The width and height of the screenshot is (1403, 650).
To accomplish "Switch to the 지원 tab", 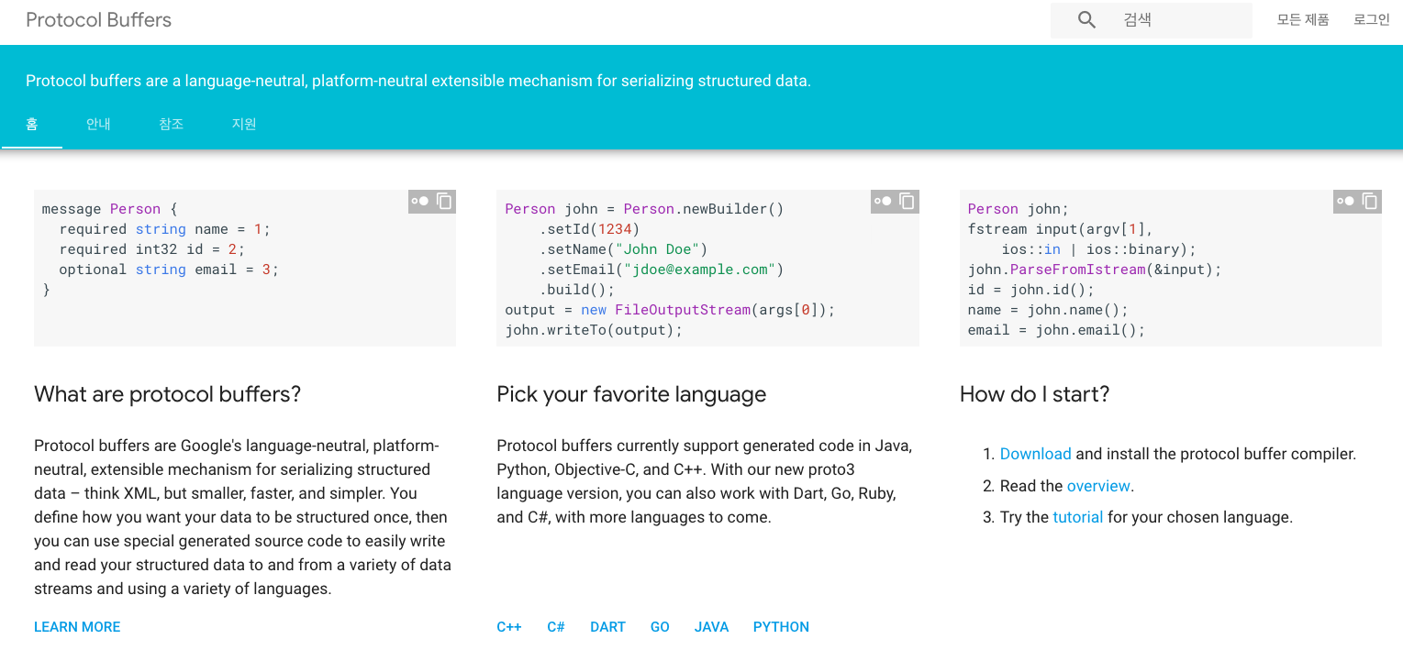I will coord(244,124).
